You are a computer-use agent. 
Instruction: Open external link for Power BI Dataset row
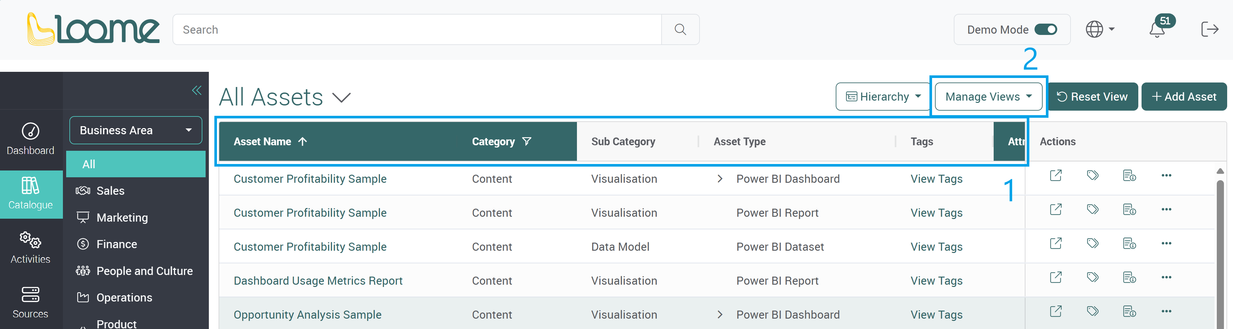tap(1055, 244)
